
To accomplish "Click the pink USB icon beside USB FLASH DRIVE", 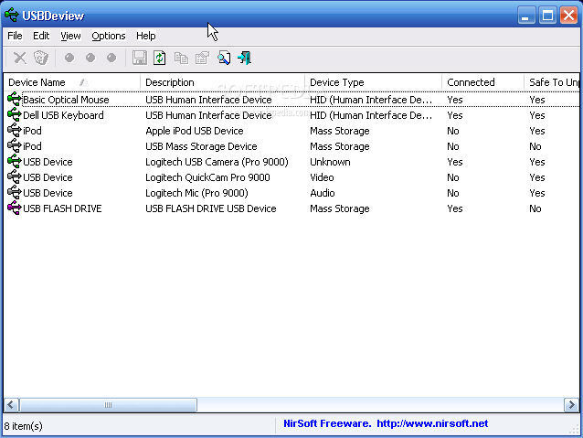I will [x=14, y=208].
